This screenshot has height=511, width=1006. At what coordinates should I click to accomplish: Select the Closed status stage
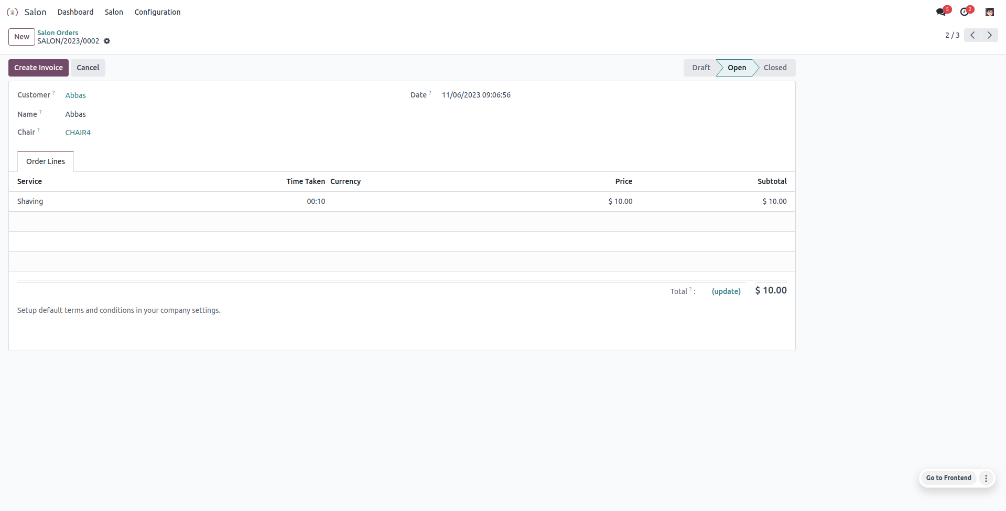[x=775, y=68]
